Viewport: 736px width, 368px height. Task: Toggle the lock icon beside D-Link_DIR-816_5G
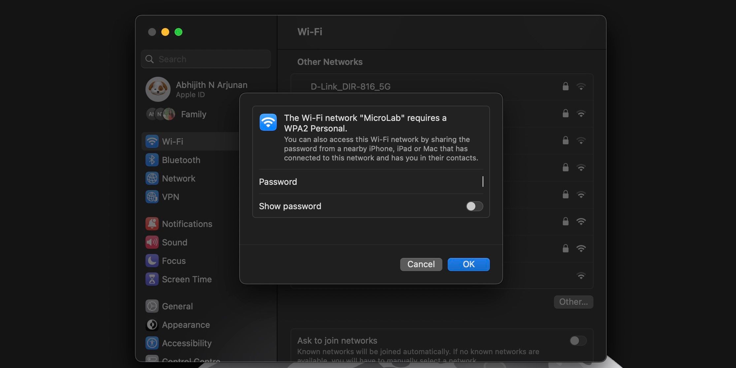[565, 87]
